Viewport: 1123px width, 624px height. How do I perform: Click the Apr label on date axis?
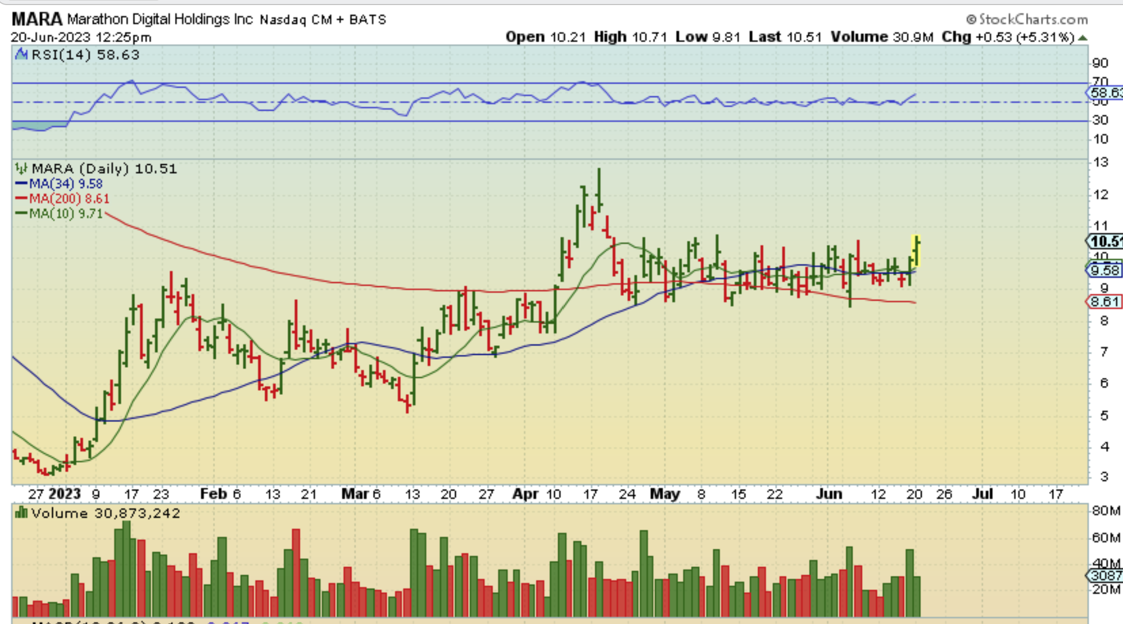coord(525,494)
